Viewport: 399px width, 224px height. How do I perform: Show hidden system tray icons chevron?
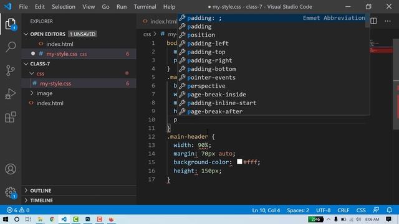[329, 219]
